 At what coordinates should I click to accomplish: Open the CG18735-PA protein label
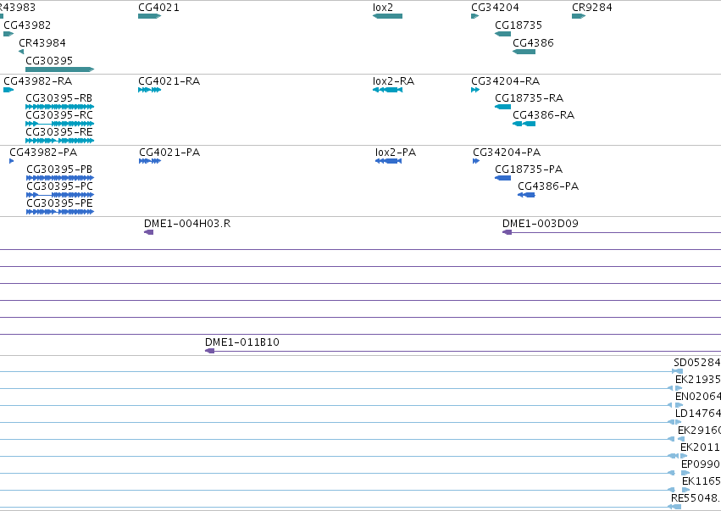coord(529,169)
